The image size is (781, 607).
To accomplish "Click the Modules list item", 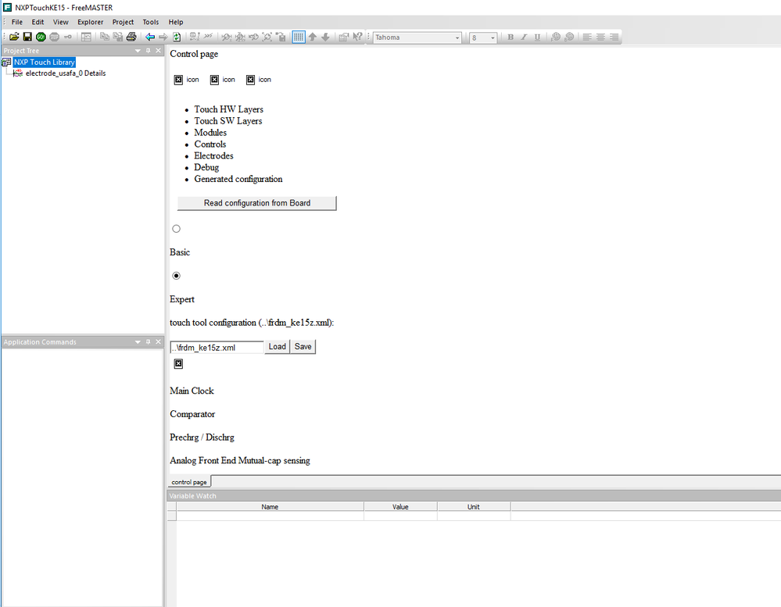I will (x=210, y=132).
